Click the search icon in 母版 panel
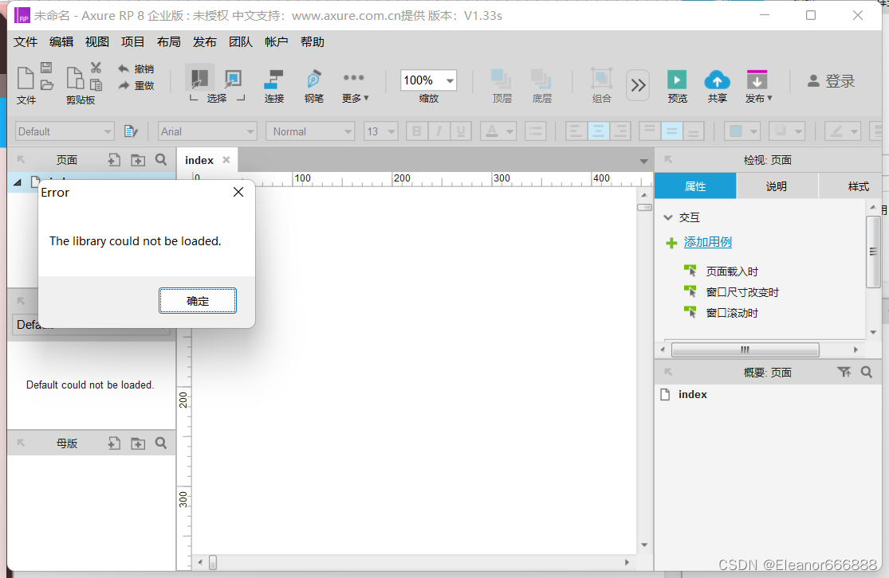 (x=162, y=443)
